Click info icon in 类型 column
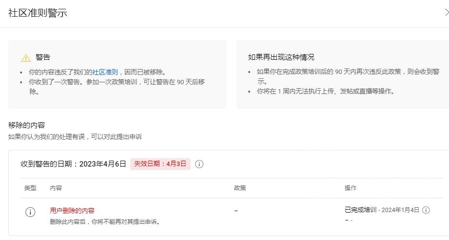Viewport: 449px width, 240px height. (30, 212)
